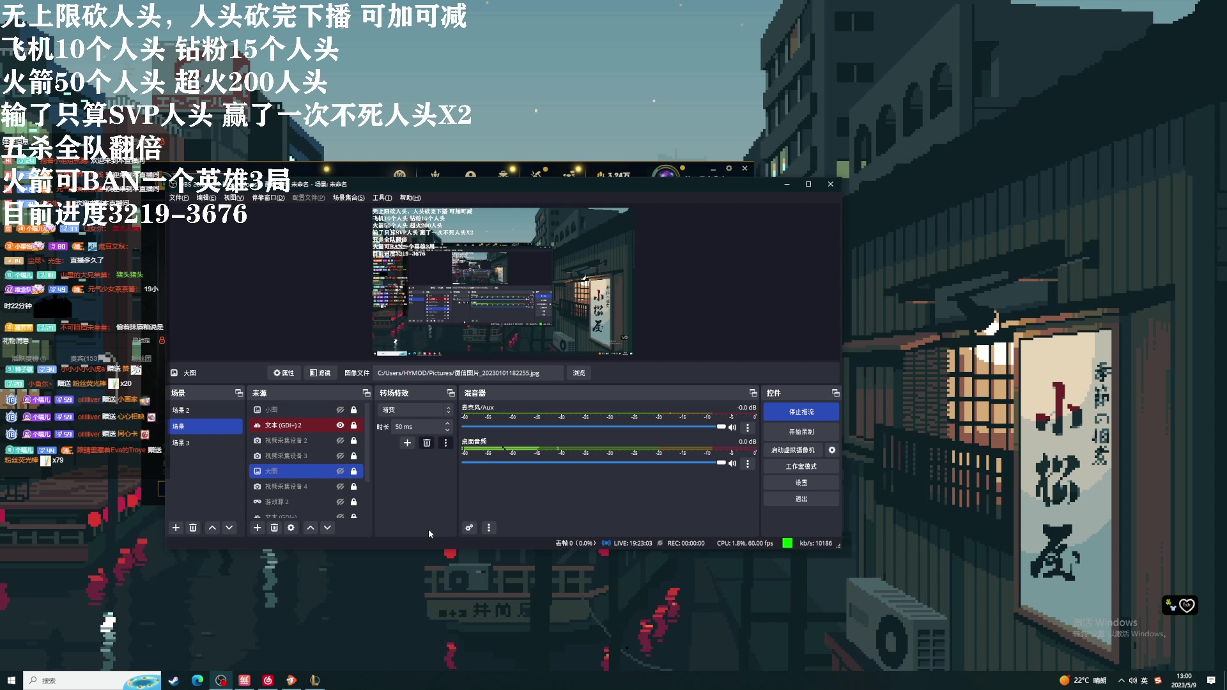This screenshot has height=690, width=1227.
Task: Open the 帮助(H) menu
Action: [410, 198]
